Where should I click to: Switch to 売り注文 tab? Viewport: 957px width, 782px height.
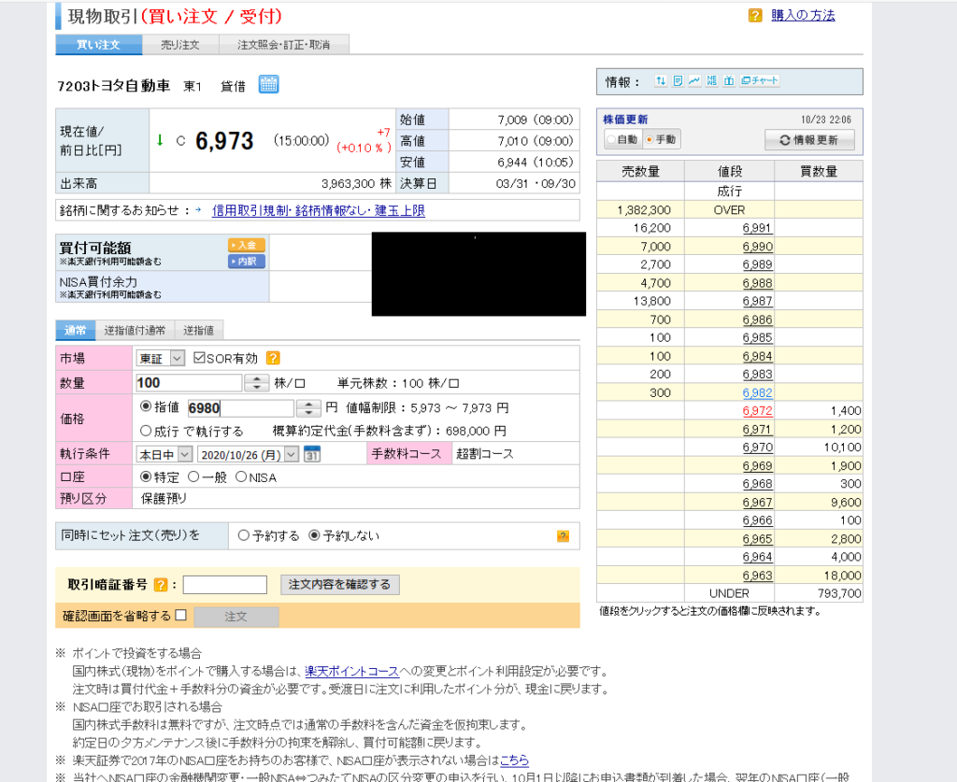click(x=180, y=45)
